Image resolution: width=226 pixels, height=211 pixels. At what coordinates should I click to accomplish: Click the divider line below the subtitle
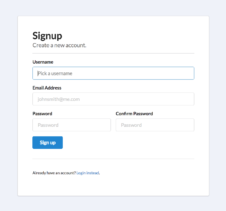coord(113,53)
